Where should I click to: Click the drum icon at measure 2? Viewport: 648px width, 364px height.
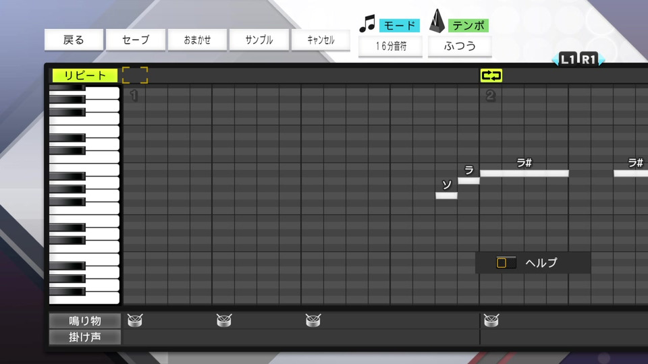[491, 320]
